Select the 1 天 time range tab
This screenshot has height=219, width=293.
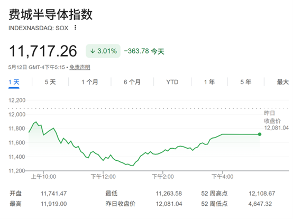(x=14, y=82)
